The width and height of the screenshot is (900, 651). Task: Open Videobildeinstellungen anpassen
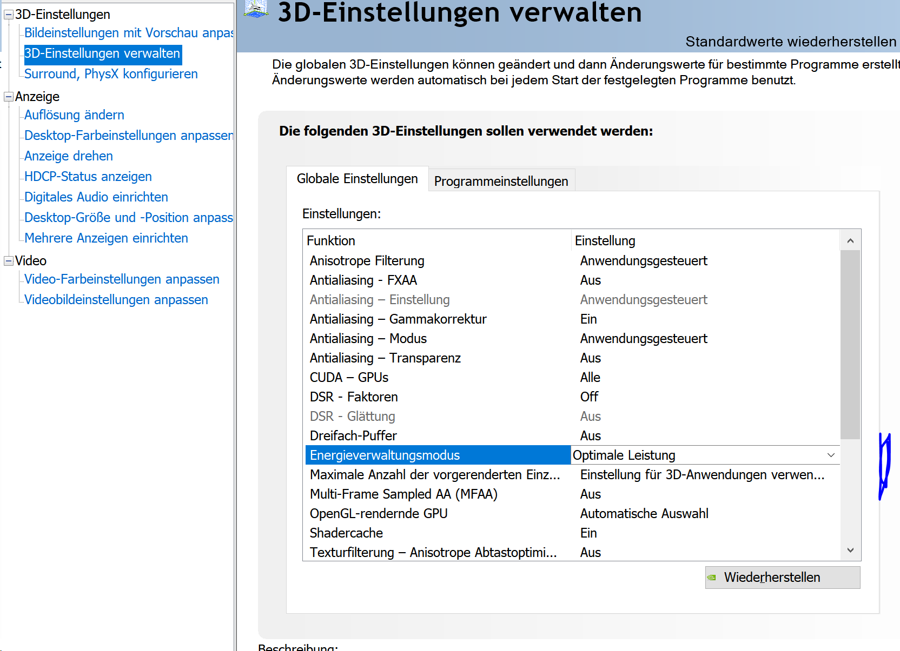116,300
